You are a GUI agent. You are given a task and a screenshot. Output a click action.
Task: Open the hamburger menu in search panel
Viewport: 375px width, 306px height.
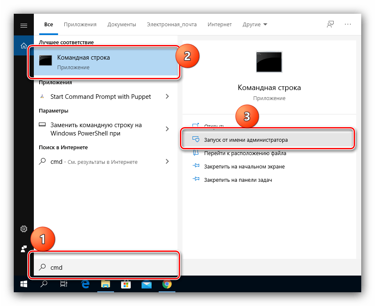[x=24, y=25]
